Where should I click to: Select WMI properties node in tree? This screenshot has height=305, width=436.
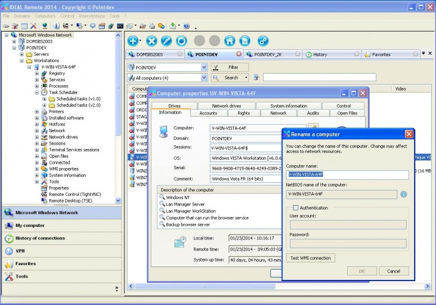point(64,169)
